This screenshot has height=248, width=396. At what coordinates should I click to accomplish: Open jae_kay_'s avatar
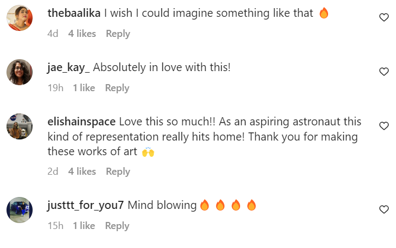click(20, 72)
